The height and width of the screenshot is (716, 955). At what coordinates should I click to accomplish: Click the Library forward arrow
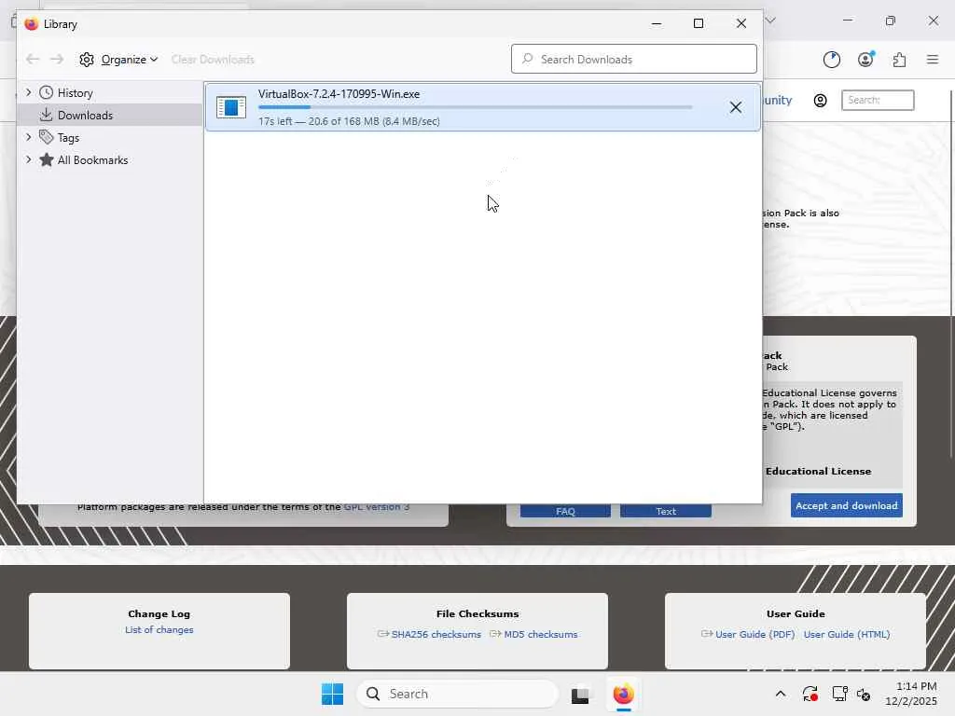tap(57, 59)
